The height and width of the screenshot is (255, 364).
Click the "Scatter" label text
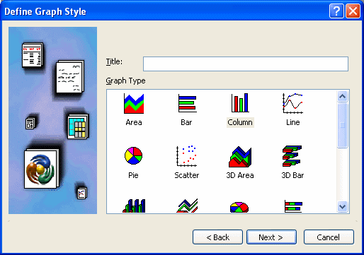click(x=187, y=175)
